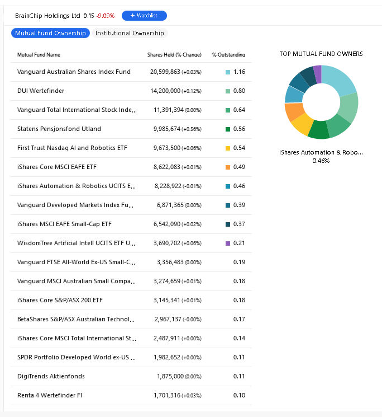Select iShares Core MSCI EAFE ETF
Image resolution: width=382 pixels, height=417 pixels.
(x=57, y=167)
